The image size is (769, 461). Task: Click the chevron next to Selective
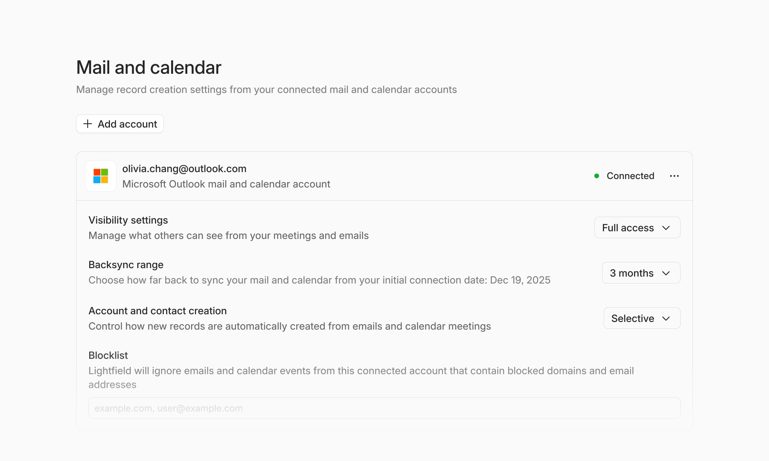[666, 318]
